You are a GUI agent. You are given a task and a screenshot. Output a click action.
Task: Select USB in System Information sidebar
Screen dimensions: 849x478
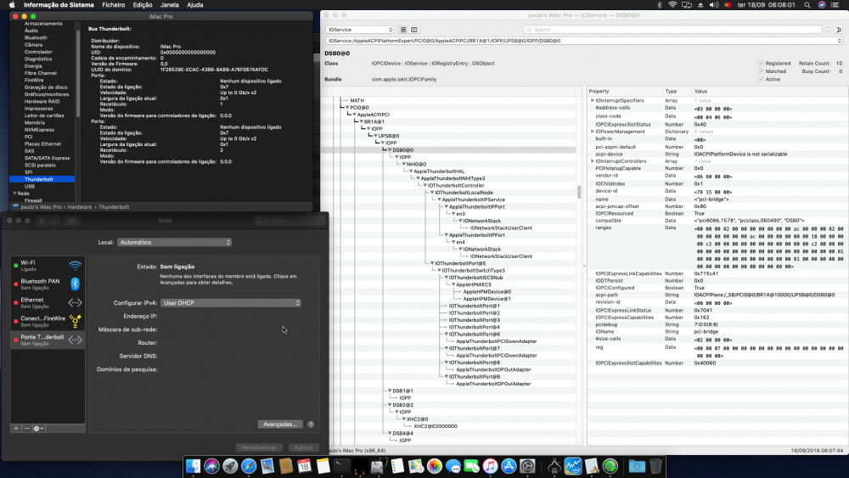(30, 186)
